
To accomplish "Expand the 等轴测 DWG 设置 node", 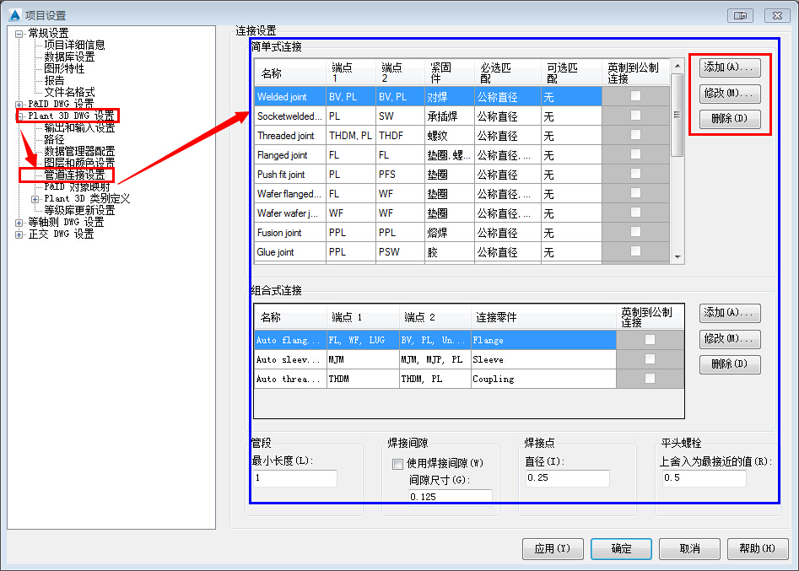I will 19,223.
